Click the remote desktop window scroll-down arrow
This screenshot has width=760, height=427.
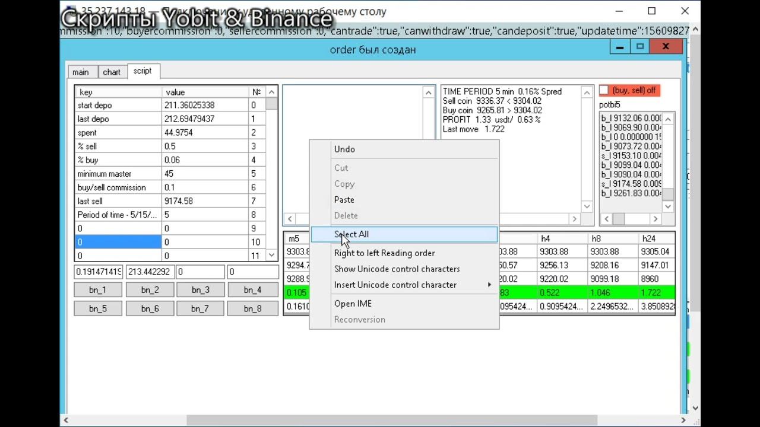click(x=695, y=409)
